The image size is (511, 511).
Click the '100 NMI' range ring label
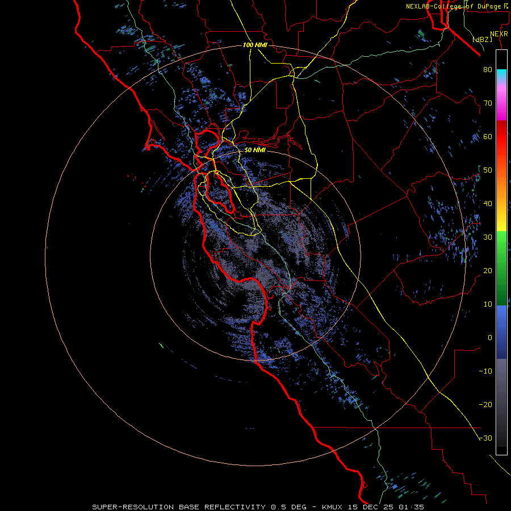255,45
